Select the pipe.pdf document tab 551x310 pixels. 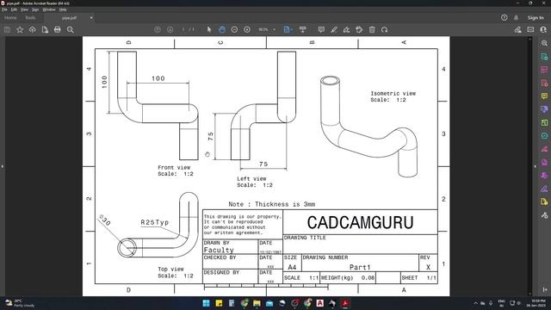pyautogui.click(x=69, y=17)
